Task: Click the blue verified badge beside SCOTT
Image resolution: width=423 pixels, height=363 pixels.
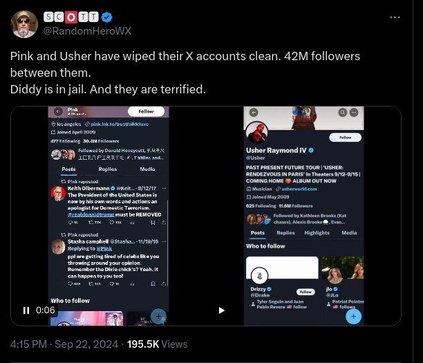Action: [108, 17]
